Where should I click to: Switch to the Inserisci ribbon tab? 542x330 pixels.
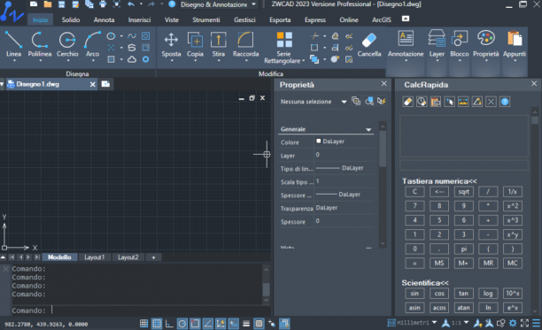(139, 19)
